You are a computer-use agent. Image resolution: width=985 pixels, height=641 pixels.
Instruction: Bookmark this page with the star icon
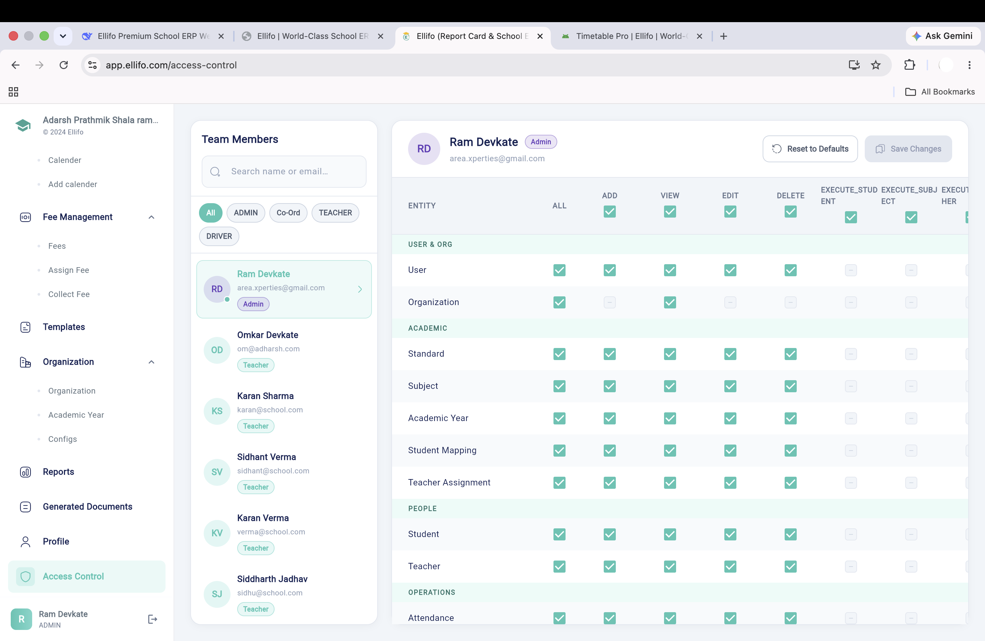tap(875, 65)
